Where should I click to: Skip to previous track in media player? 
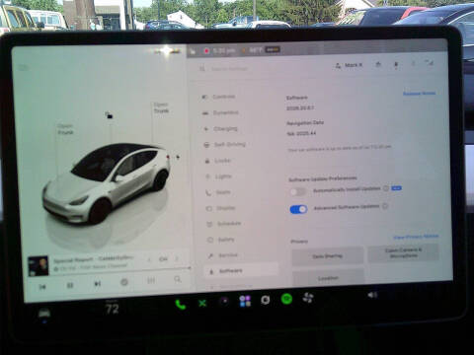42,287
